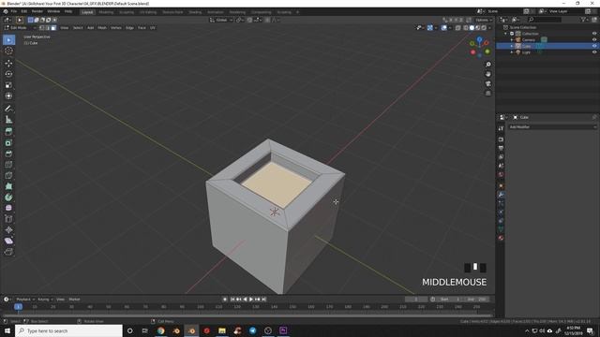The height and width of the screenshot is (337, 600).
Task: Open the Global transform orientation dropdown
Action: [x=221, y=20]
